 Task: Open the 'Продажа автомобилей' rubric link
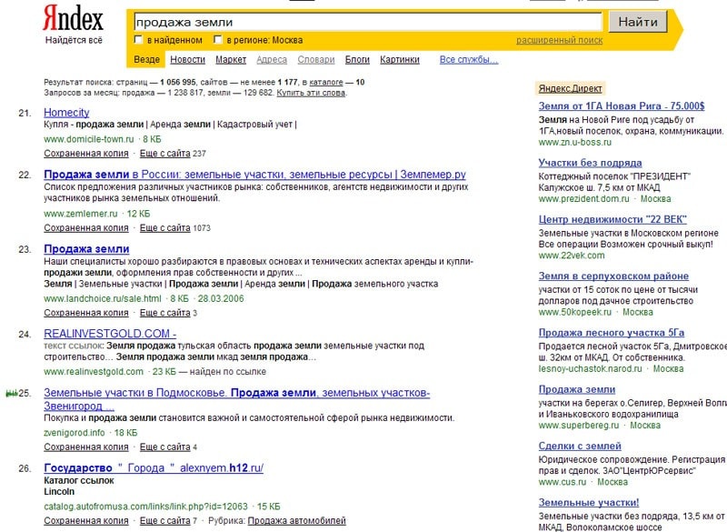click(297, 521)
